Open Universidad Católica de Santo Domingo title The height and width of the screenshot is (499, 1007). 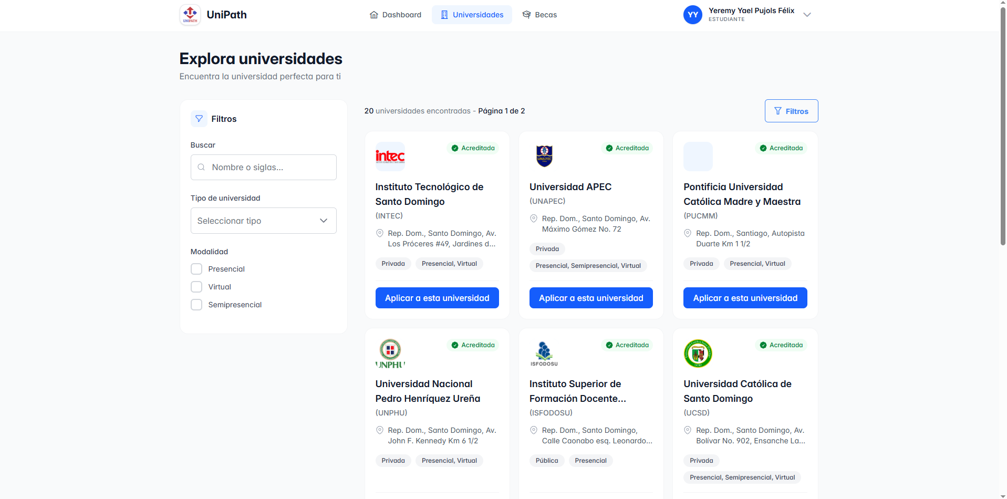pyautogui.click(x=738, y=391)
